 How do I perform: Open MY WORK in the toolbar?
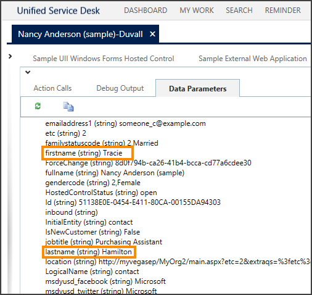pyautogui.click(x=197, y=10)
